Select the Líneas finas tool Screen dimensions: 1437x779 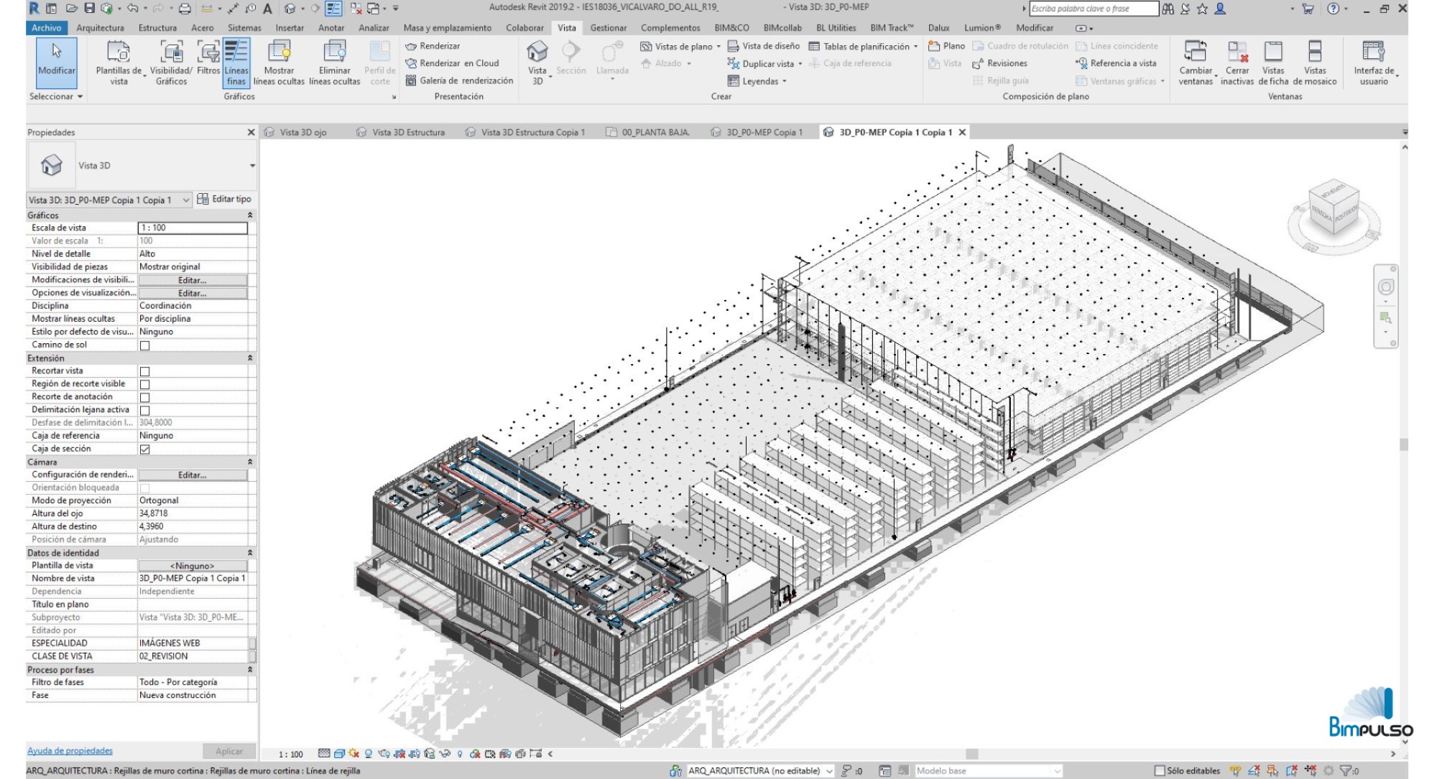236,62
